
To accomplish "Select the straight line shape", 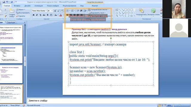I will [x=120, y=10].
